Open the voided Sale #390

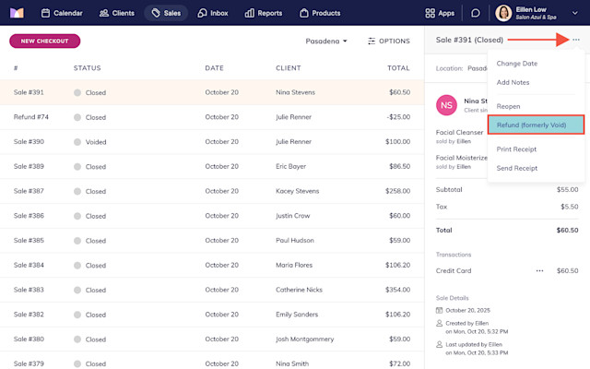(x=212, y=142)
